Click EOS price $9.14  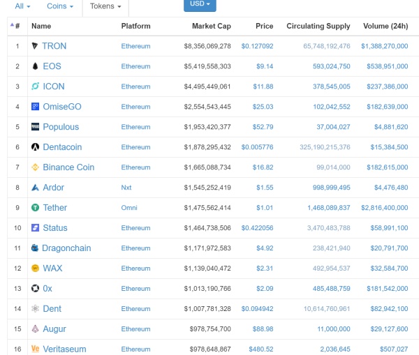point(265,66)
